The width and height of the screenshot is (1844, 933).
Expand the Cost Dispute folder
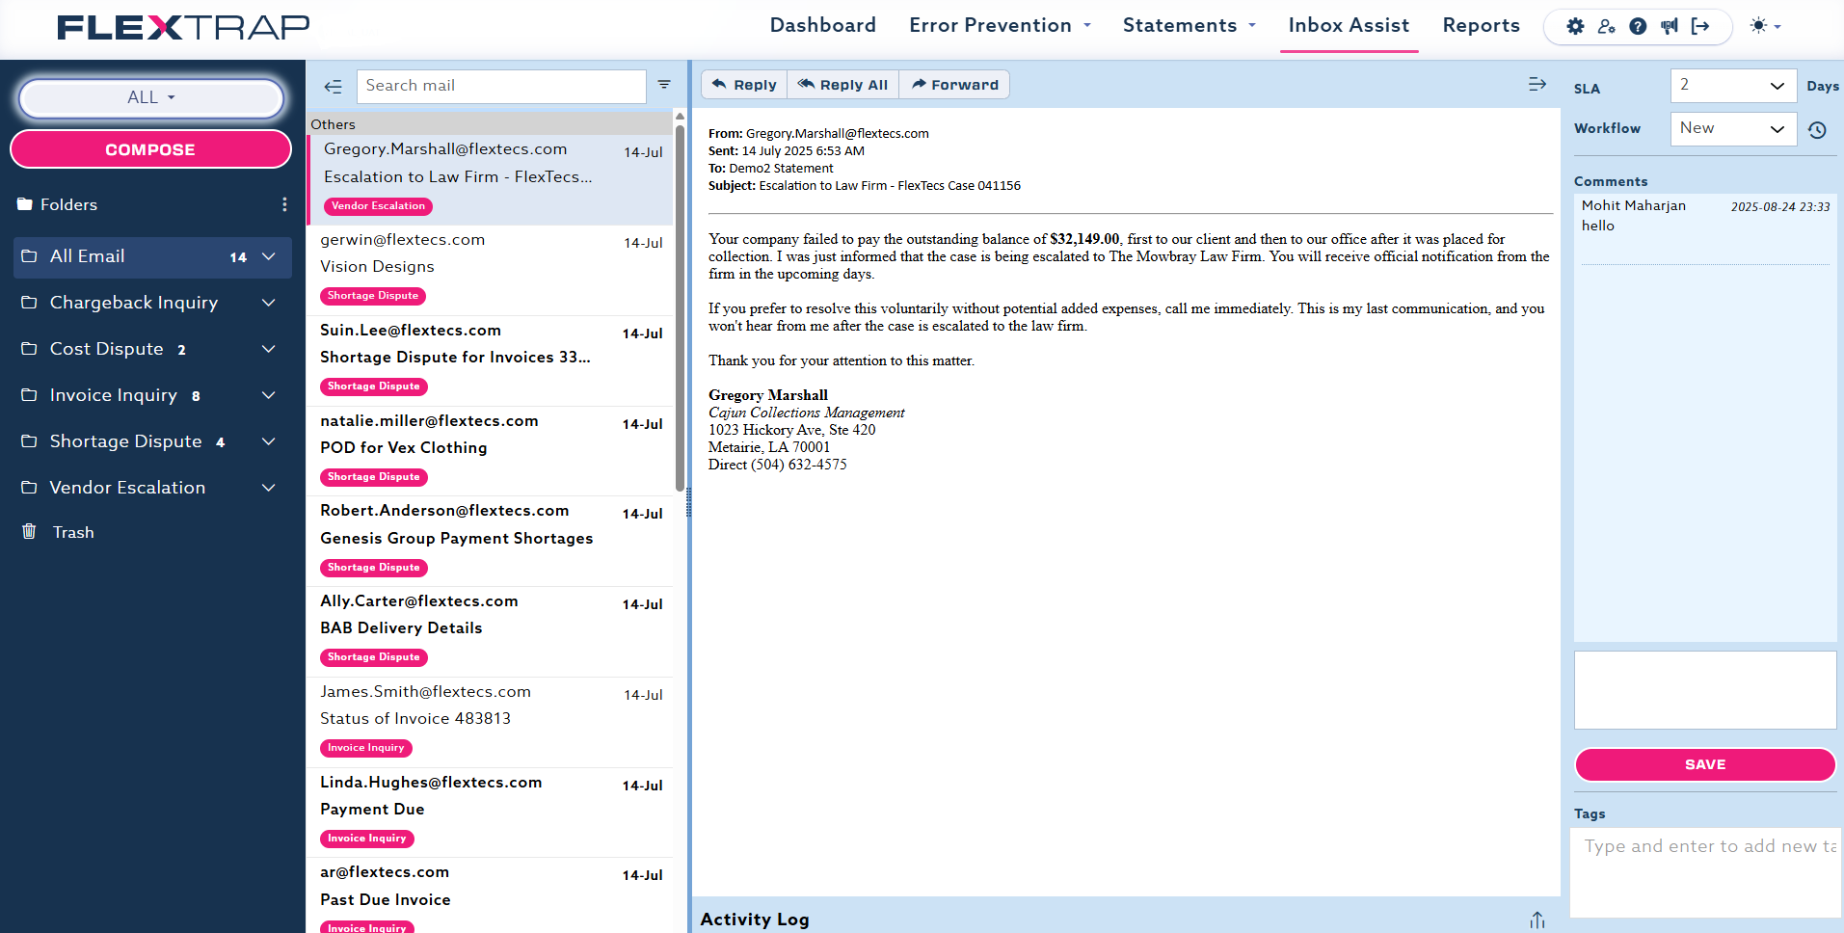269,349
